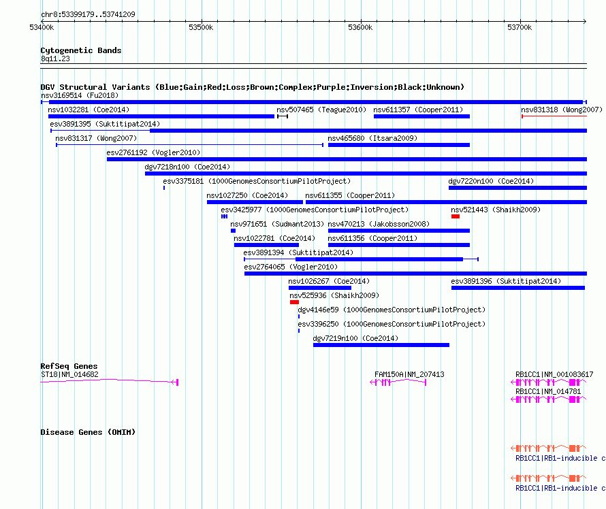Select the esv3891395 (Suktitipat2014) label
This screenshot has width=606, height=509.
click(105, 124)
